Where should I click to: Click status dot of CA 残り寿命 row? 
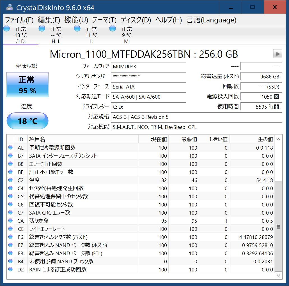pyautogui.click(x=10, y=220)
